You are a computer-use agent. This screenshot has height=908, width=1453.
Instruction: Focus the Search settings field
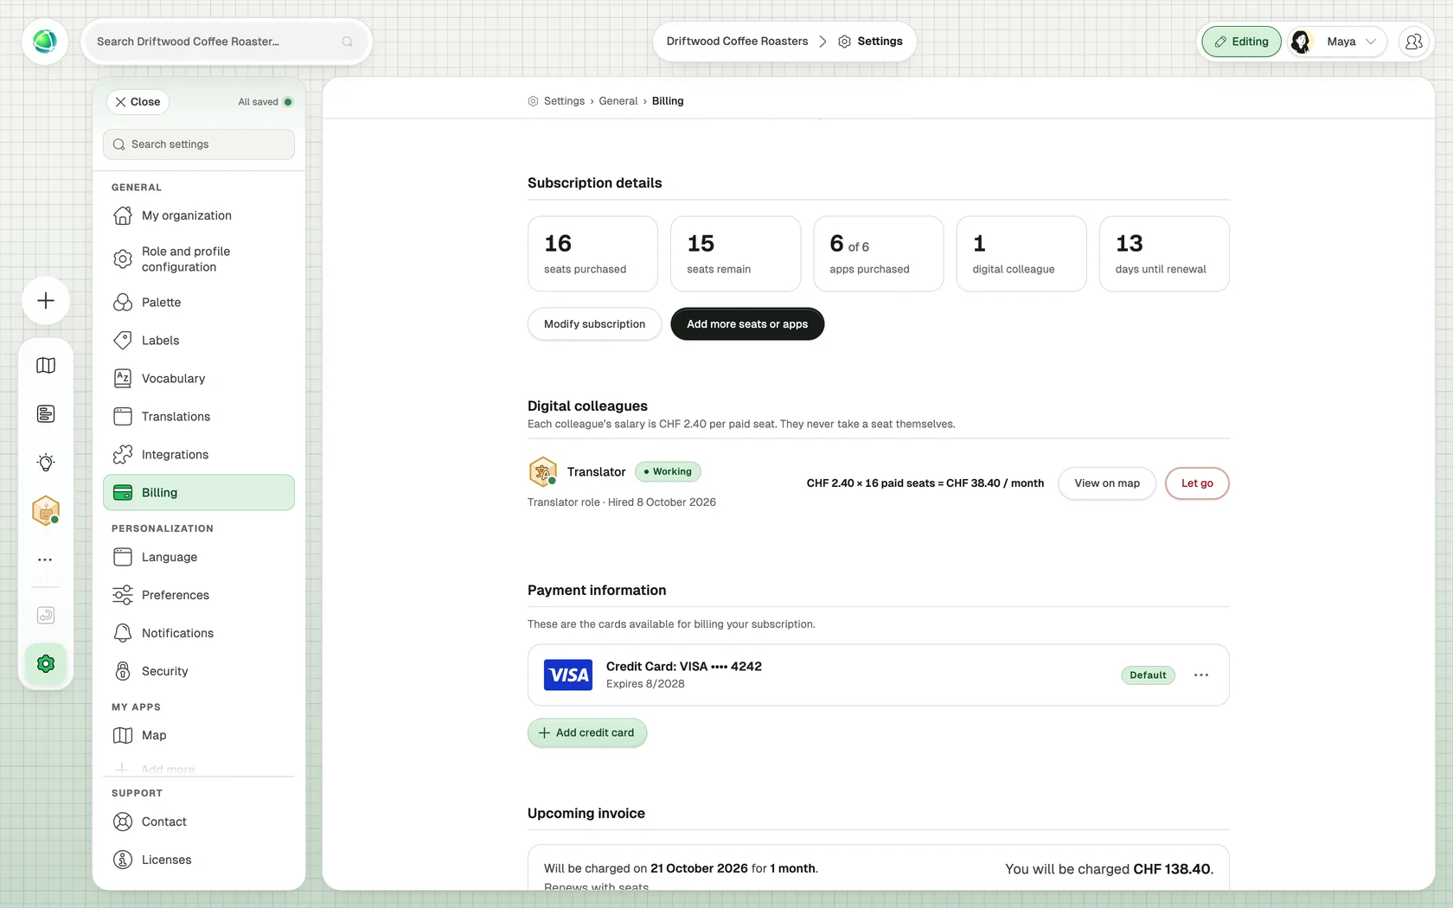click(199, 144)
